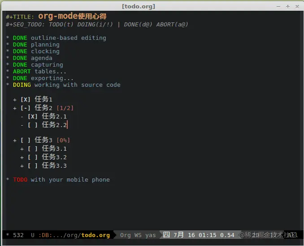
Task: Click the 7月 month in mode line
Action: point(178,235)
